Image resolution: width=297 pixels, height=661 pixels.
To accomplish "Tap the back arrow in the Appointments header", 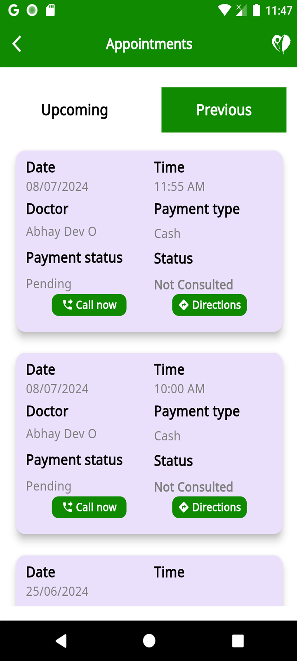I will click(x=16, y=44).
